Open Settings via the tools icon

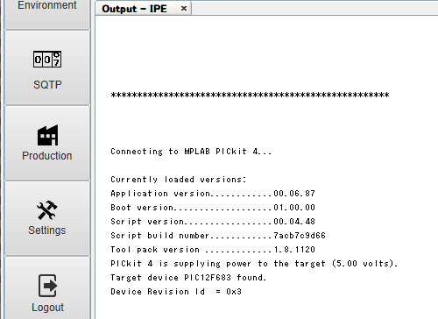(47, 210)
